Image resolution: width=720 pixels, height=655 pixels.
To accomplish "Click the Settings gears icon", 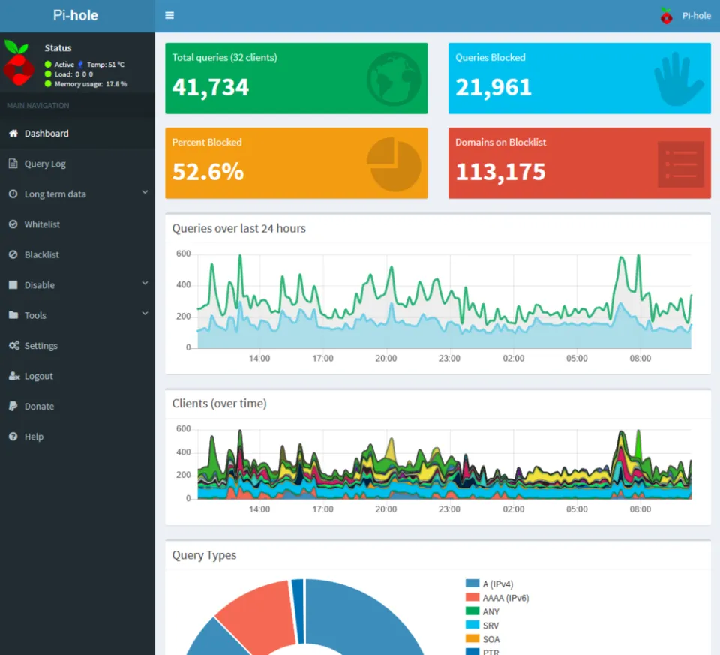I will 13,345.
